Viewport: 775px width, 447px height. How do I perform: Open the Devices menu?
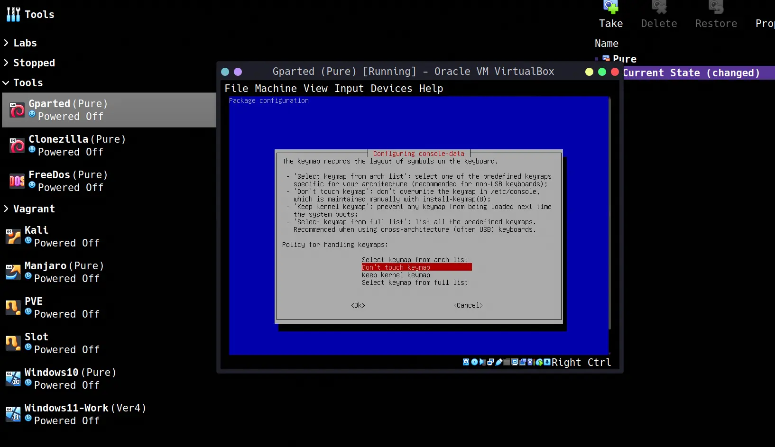point(391,89)
